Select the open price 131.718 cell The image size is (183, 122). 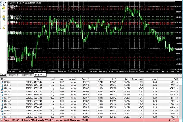(86, 85)
